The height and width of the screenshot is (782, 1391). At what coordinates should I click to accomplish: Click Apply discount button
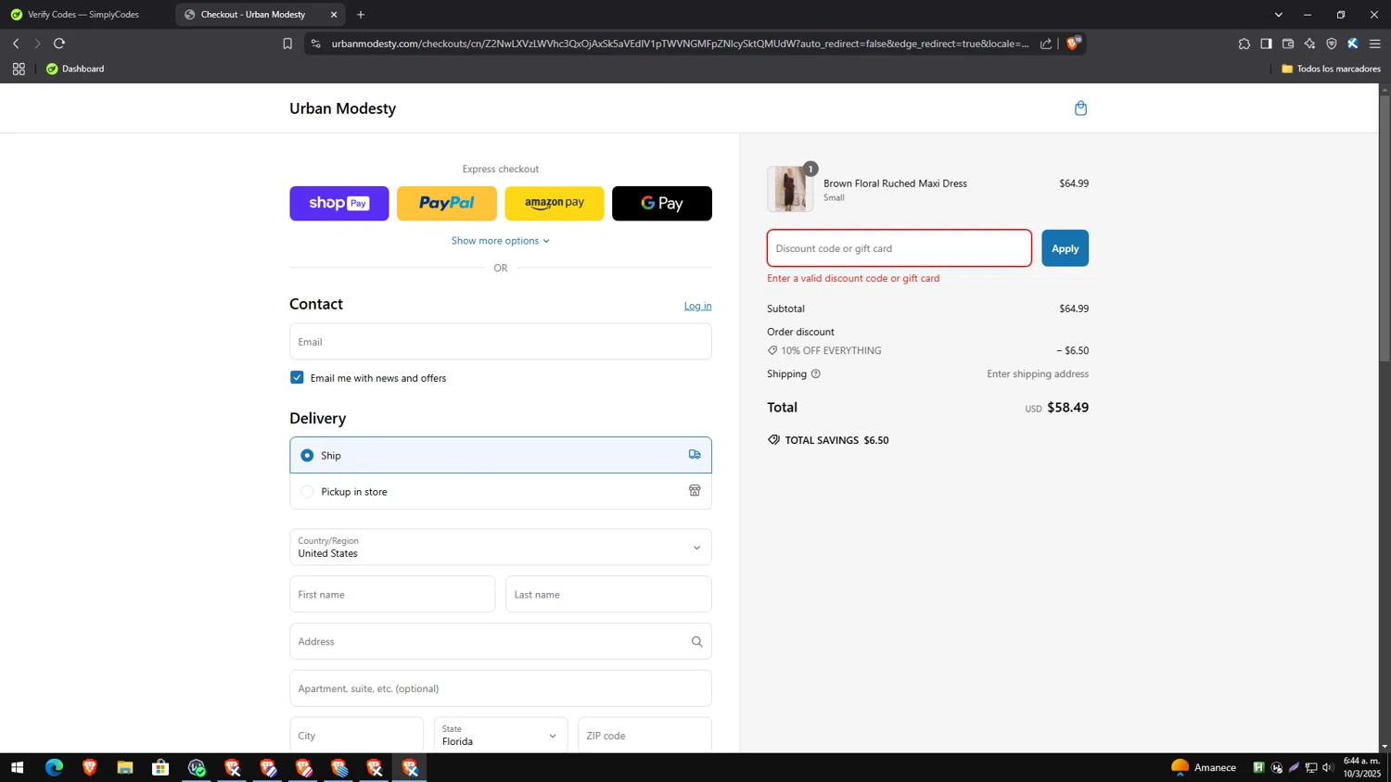click(x=1065, y=248)
